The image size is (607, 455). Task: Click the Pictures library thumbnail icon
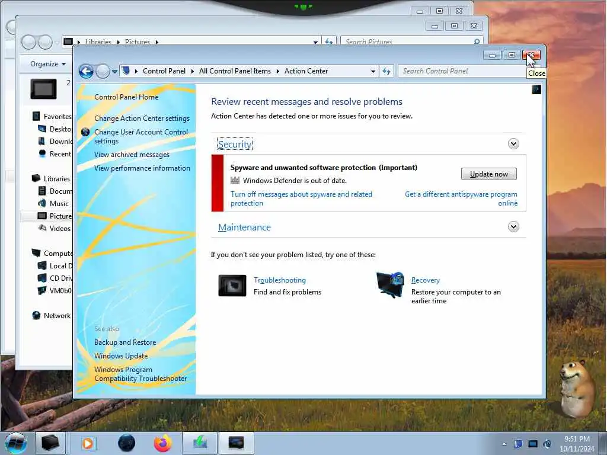point(43,89)
